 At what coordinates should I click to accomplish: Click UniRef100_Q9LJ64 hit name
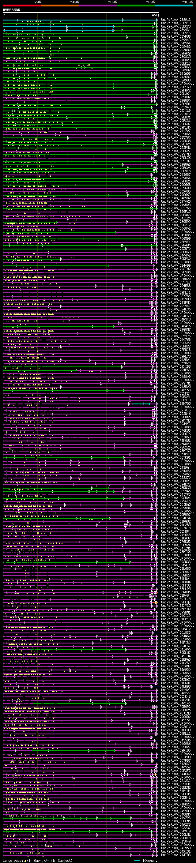point(176,94)
